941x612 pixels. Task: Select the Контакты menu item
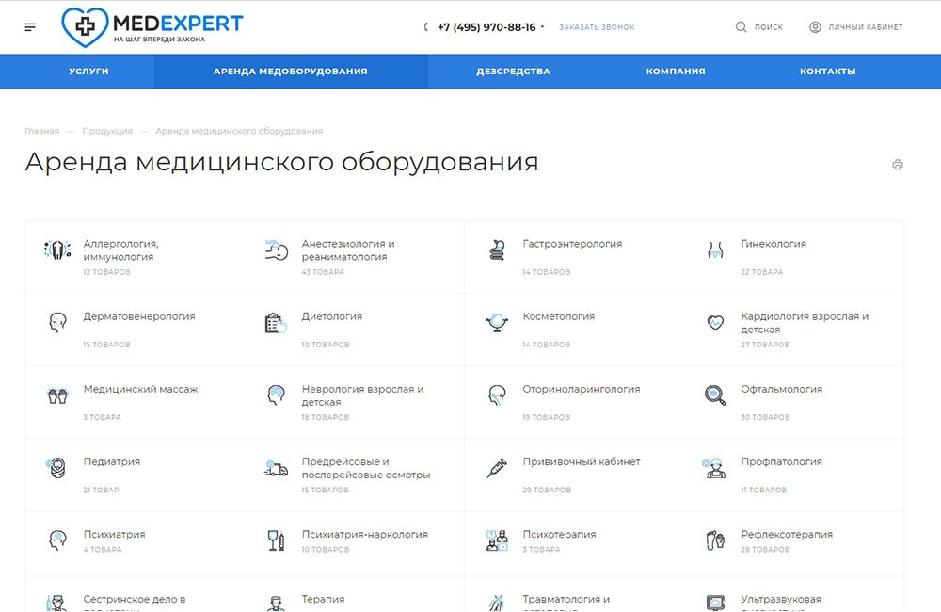[827, 72]
